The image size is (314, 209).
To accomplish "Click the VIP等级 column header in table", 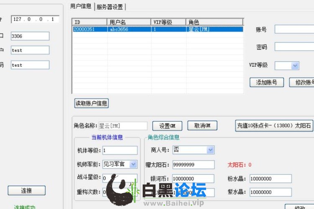I will click(168, 22).
